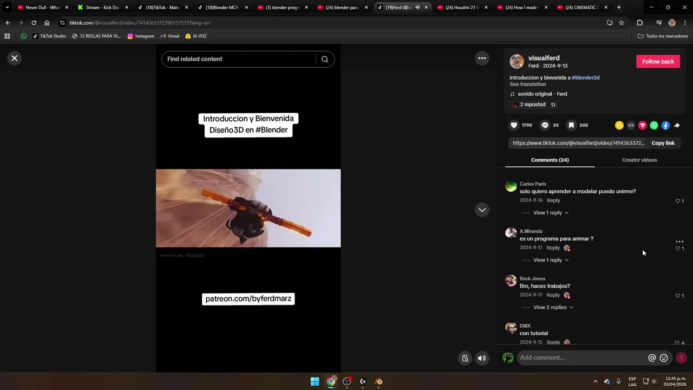Like Carlos Paris comment heart
The width and height of the screenshot is (693, 390).
(x=678, y=201)
